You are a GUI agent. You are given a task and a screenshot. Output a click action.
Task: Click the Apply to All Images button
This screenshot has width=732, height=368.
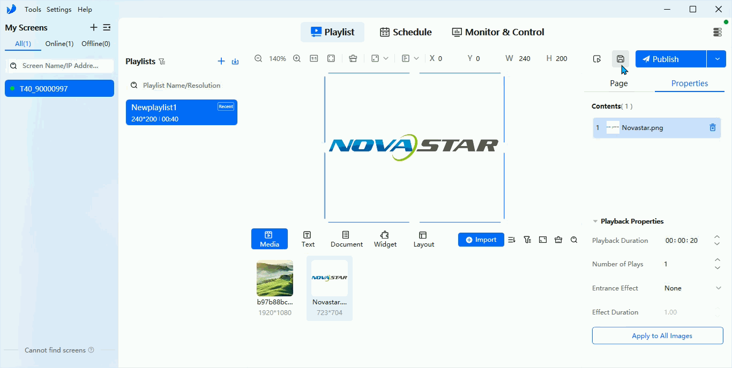click(658, 336)
